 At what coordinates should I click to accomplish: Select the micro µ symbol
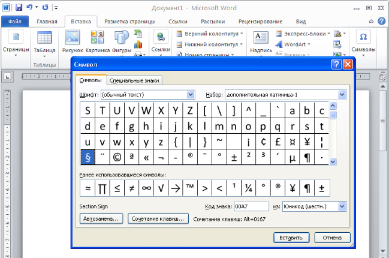click(x=292, y=157)
